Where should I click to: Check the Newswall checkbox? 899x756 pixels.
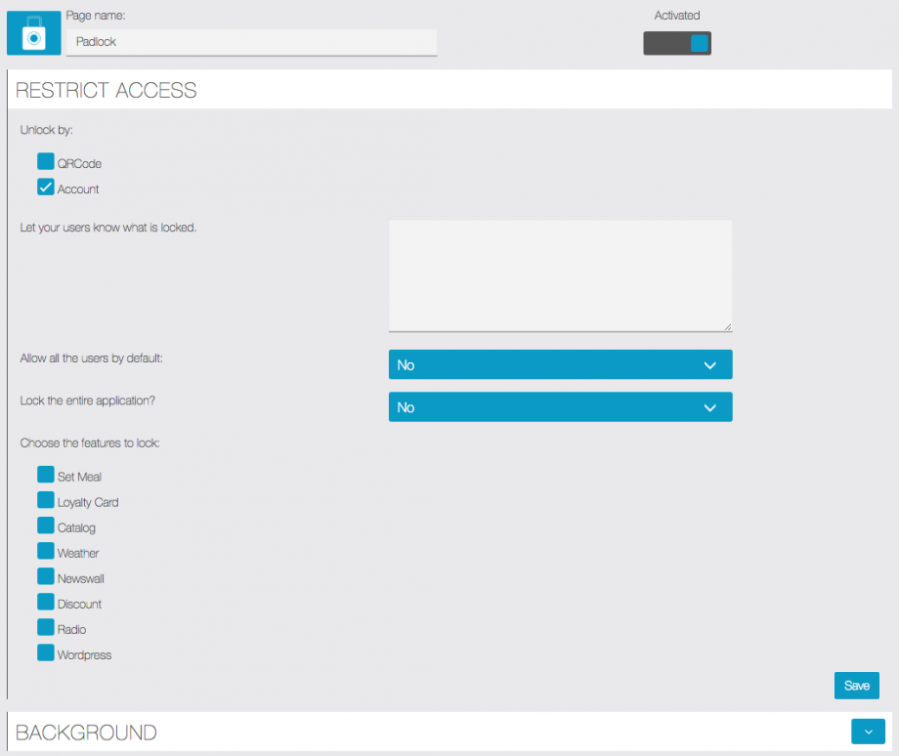[46, 576]
